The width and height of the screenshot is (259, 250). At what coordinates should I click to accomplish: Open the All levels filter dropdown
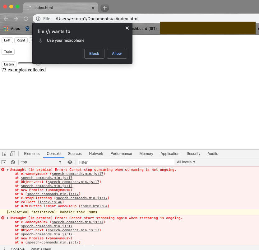coord(186,162)
